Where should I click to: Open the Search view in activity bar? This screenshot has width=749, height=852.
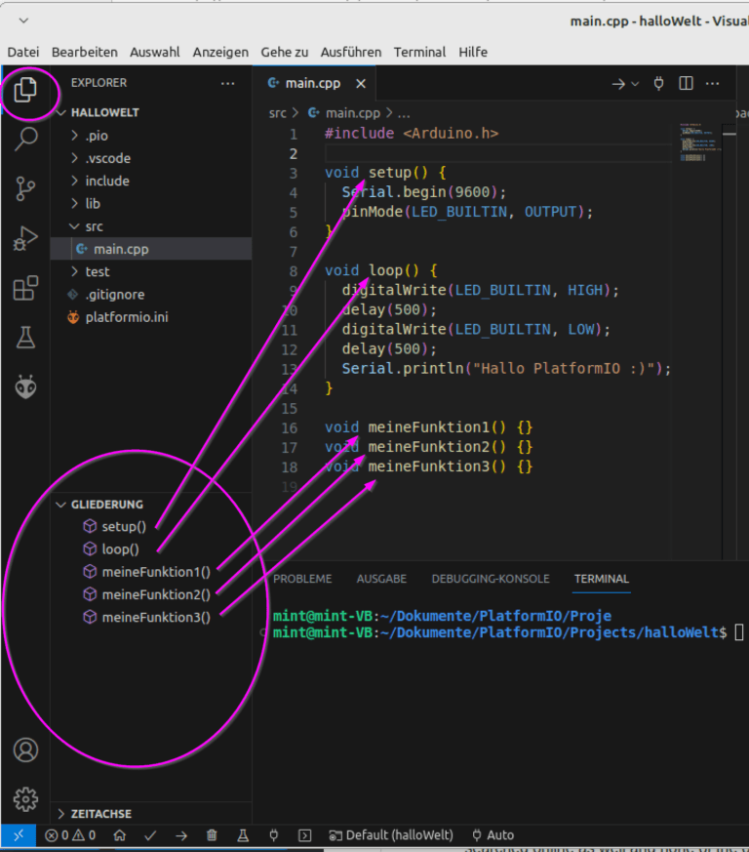pos(26,139)
